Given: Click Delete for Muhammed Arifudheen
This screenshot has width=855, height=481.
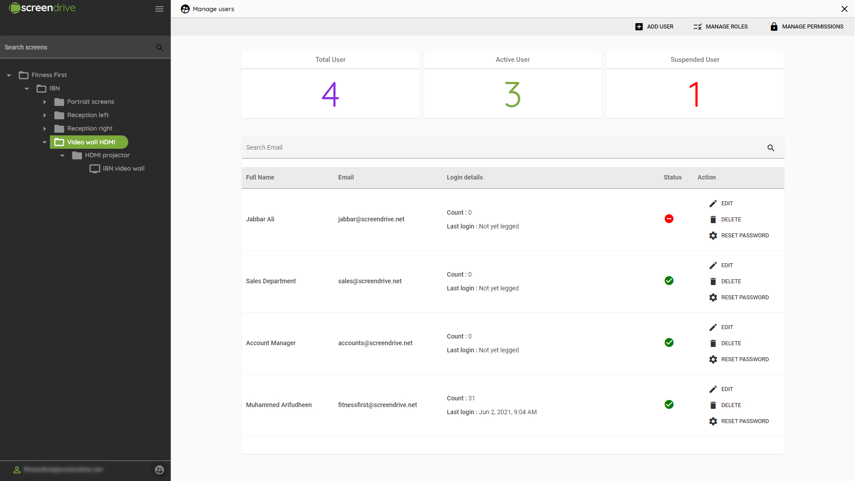Looking at the screenshot, I should [x=713, y=405].
